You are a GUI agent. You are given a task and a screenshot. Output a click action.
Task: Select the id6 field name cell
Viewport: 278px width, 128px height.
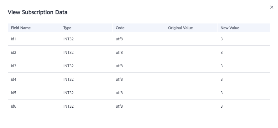click(13, 106)
